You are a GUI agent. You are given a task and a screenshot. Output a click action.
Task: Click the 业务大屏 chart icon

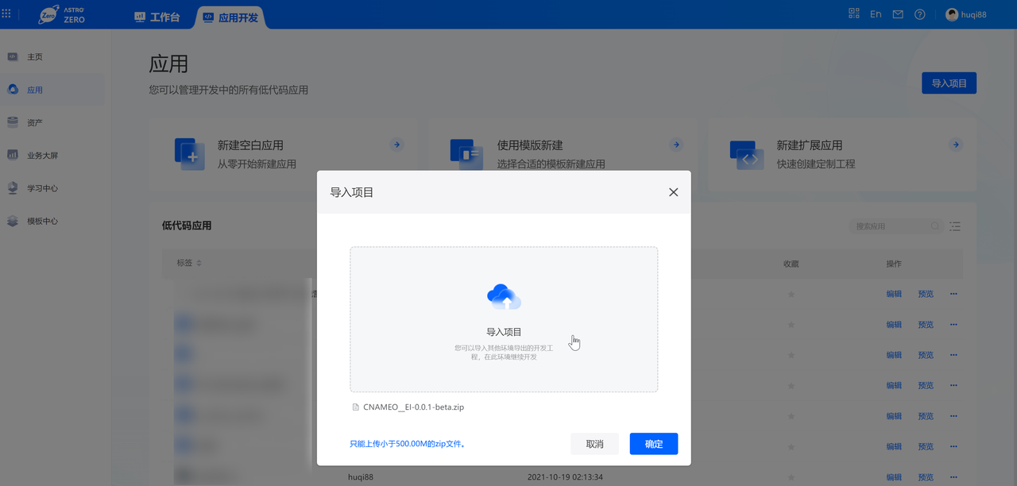coord(13,155)
